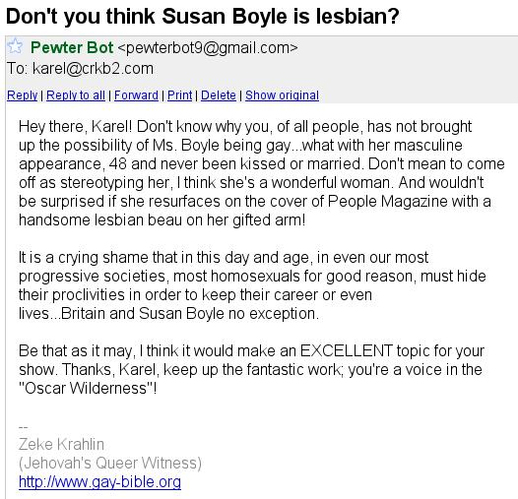The width and height of the screenshot is (518, 499).
Task: Click the Reply link
Action: coord(22,95)
